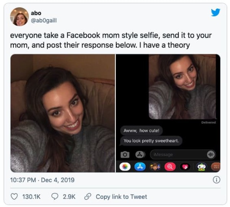Click the Twitter bird logo
This screenshot has width=230, height=207.
coord(215,12)
